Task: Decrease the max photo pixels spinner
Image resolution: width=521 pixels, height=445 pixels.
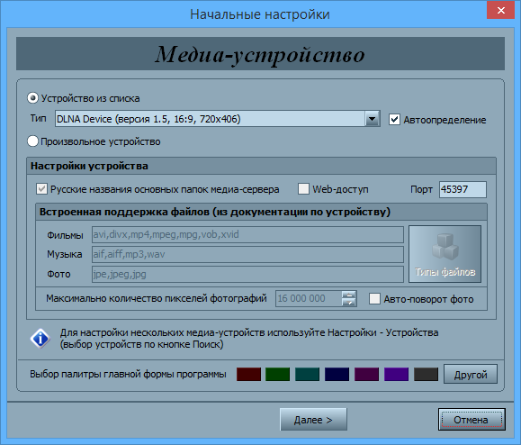Action: [349, 303]
